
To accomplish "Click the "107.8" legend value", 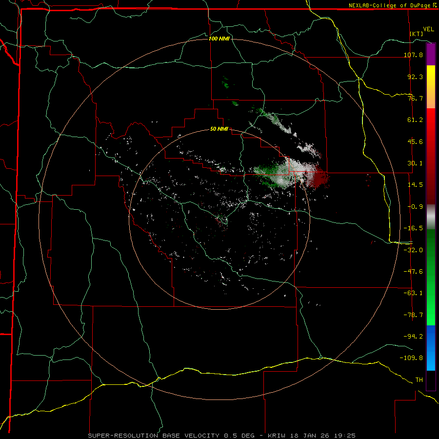I will [413, 55].
